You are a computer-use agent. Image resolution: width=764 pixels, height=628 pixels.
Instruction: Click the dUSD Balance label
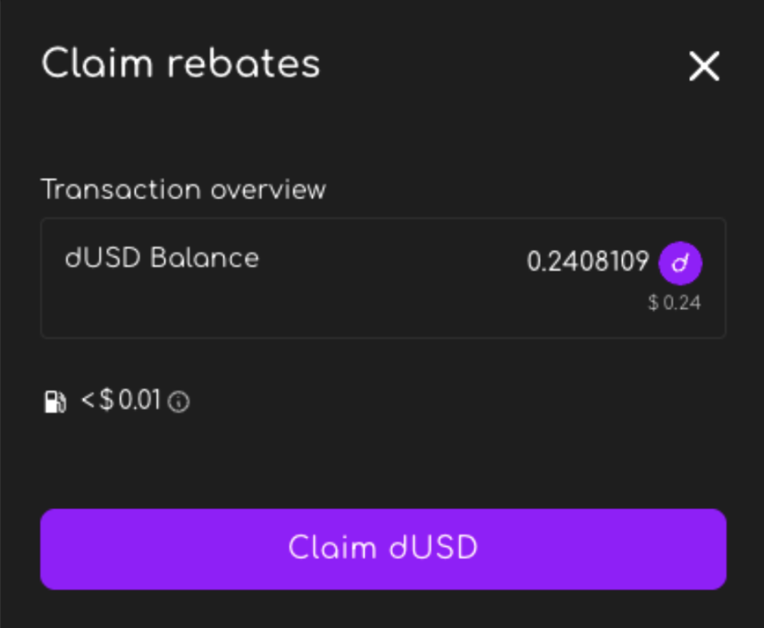click(162, 258)
